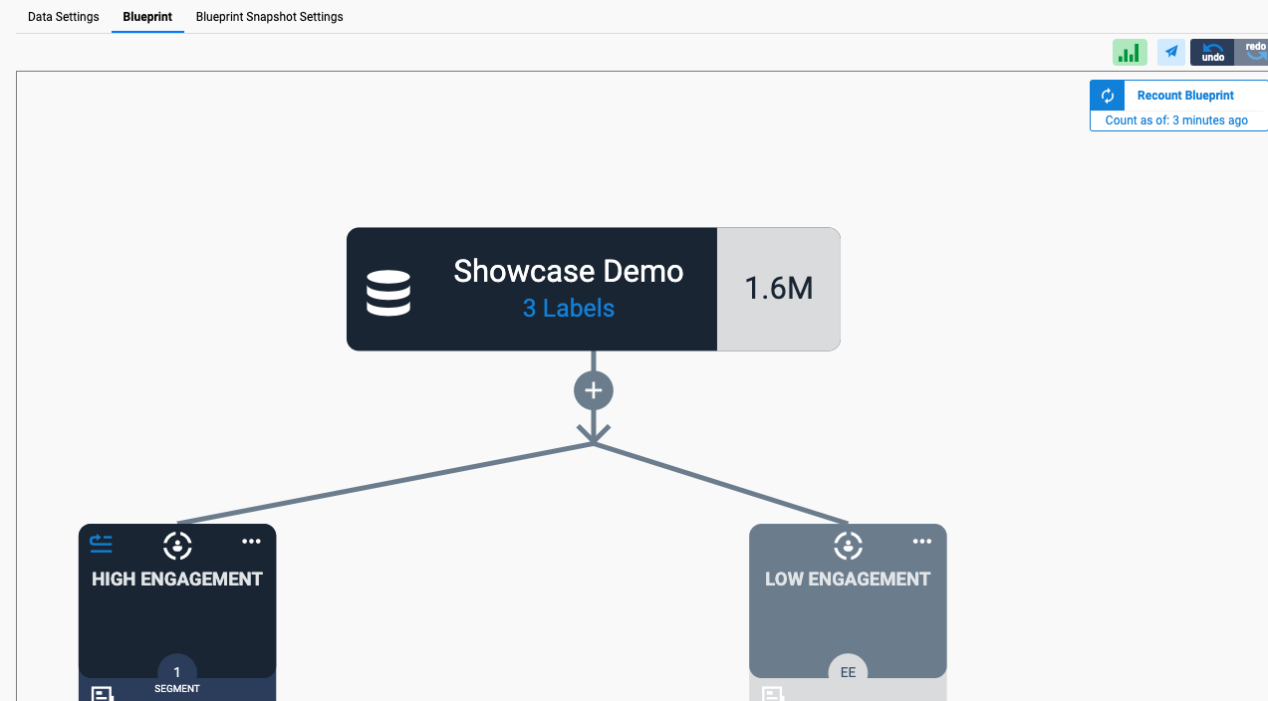The width and height of the screenshot is (1268, 701).
Task: Undo the last blueprint change
Action: [1212, 53]
